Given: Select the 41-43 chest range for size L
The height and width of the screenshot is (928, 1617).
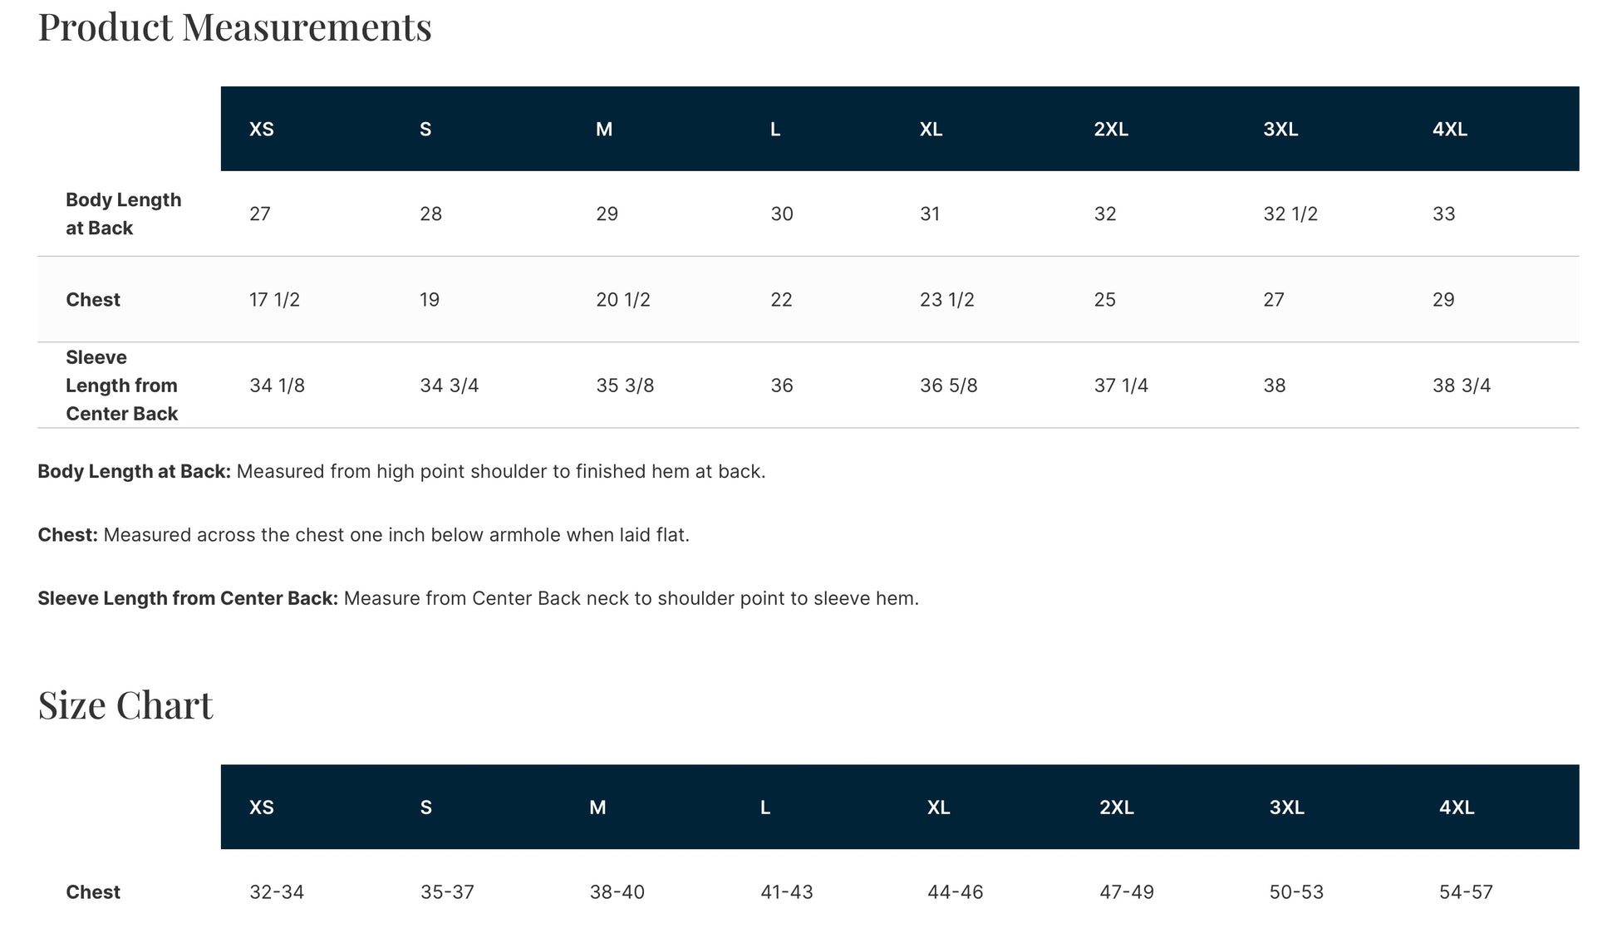Looking at the screenshot, I should pyautogui.click(x=786, y=892).
